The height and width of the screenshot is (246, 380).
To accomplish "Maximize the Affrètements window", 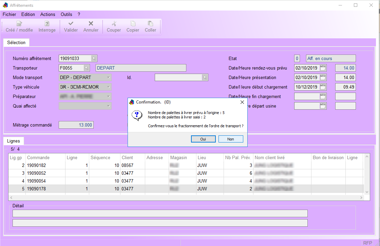I will (x=356, y=5).
